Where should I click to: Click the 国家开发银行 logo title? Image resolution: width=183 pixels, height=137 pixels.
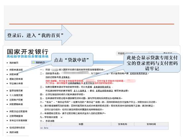pos(28,51)
